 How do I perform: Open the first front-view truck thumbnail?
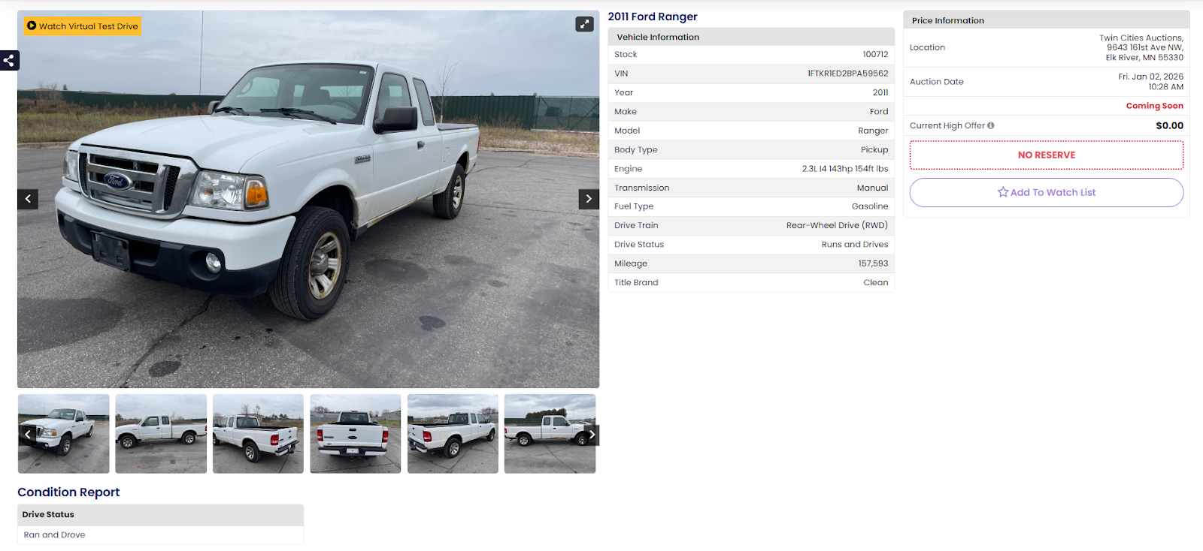point(64,434)
